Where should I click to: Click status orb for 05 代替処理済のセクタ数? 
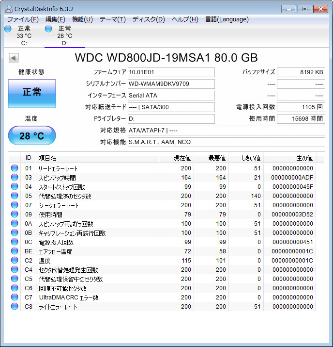[x=15, y=196]
